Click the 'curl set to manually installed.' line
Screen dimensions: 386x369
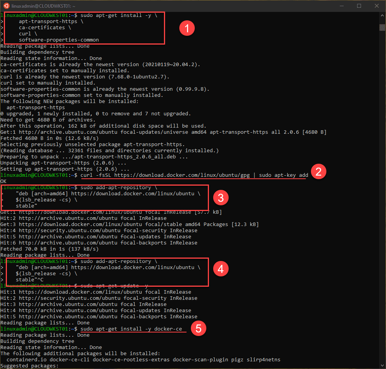pyautogui.click(x=48, y=83)
